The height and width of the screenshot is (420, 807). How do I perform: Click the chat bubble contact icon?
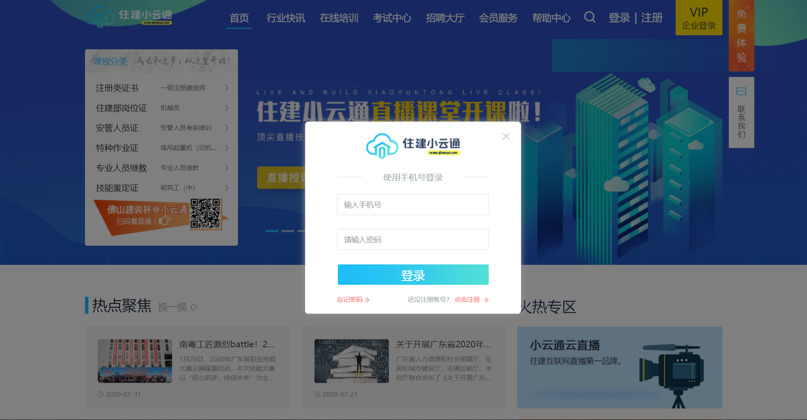[x=741, y=92]
